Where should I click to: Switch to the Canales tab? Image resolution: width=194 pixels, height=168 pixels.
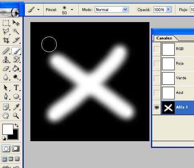point(164,38)
